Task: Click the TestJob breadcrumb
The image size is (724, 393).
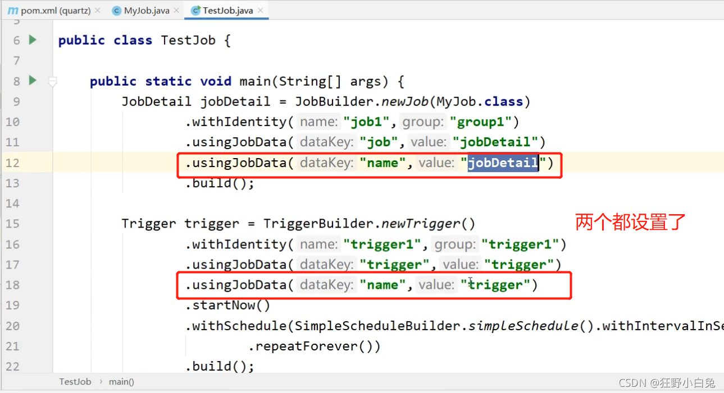Action: coord(75,382)
